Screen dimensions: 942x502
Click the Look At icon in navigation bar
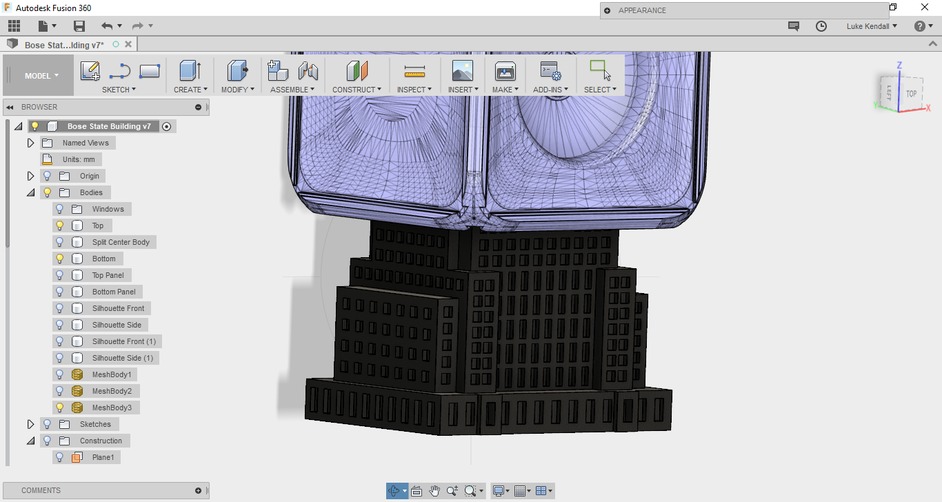coord(417,491)
